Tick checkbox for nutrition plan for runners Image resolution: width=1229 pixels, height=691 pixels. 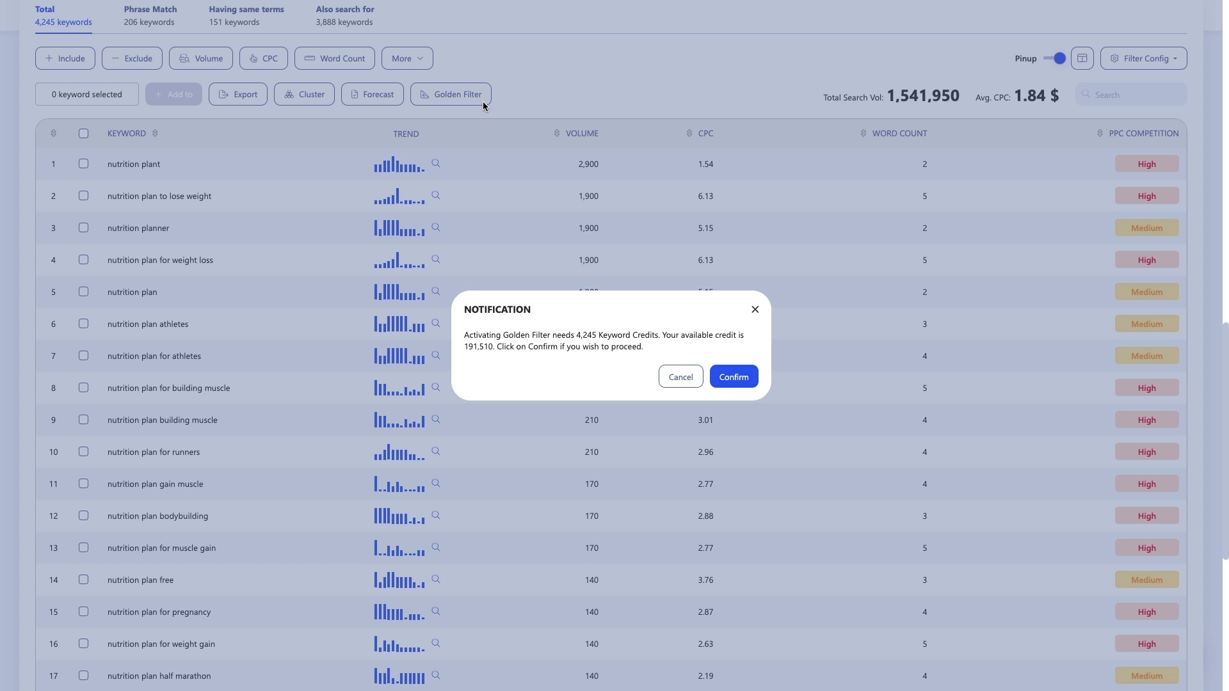[83, 452]
